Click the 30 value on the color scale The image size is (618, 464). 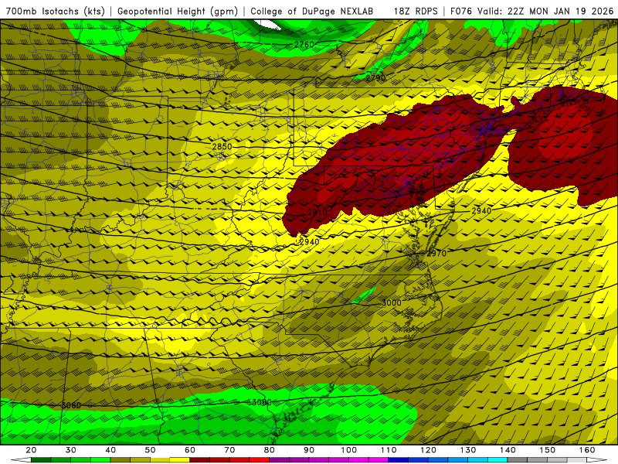[71, 450]
